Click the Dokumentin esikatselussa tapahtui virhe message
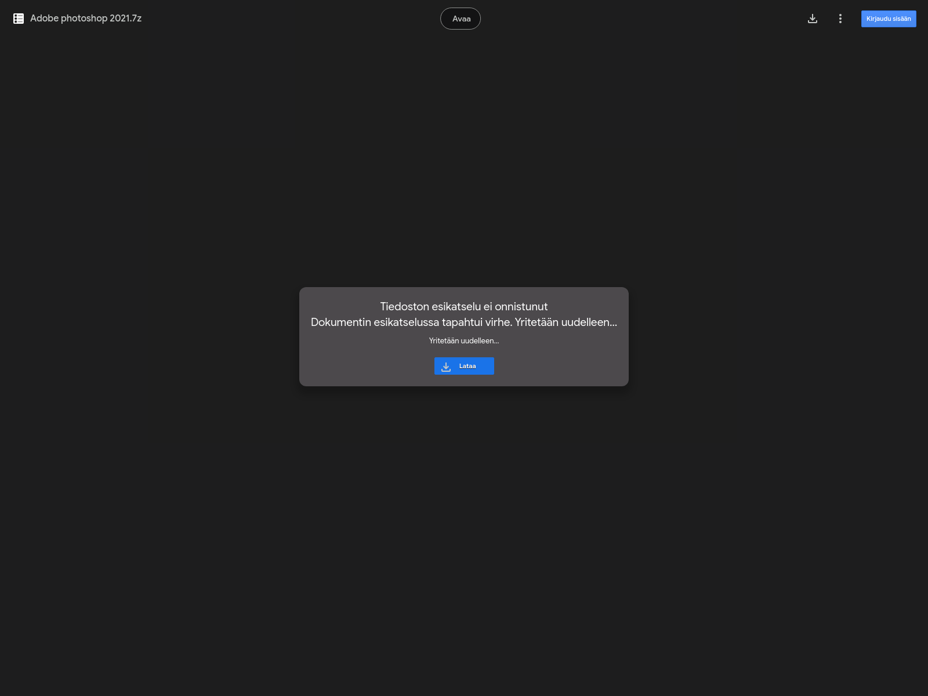The image size is (928, 696). (464, 322)
